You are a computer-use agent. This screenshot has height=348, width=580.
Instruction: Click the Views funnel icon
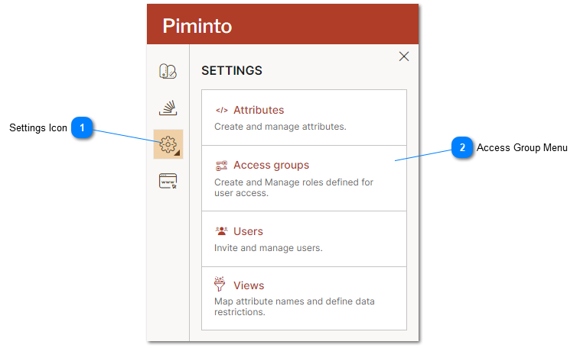coord(220,284)
